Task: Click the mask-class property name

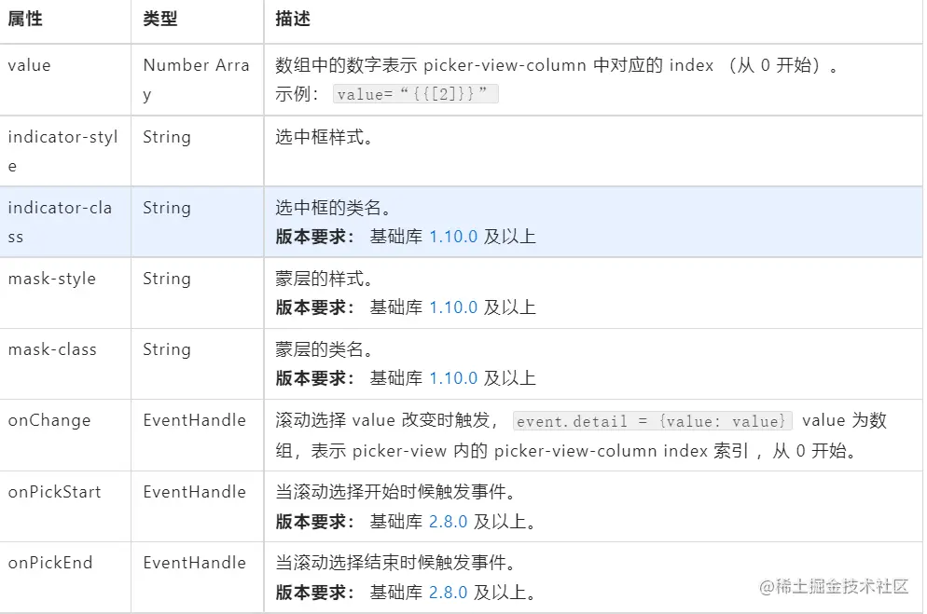Action: pyautogui.click(x=52, y=349)
